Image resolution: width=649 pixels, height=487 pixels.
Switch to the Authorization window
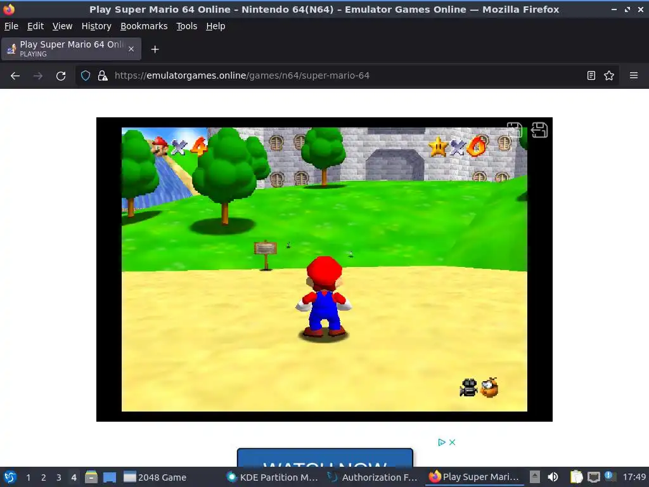click(x=373, y=477)
